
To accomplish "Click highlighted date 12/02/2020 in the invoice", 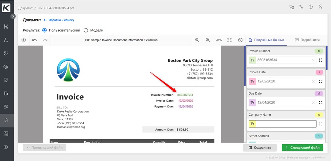I will 186,101.
